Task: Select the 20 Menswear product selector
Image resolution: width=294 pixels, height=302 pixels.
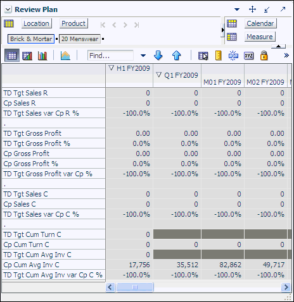Action: click(x=80, y=39)
